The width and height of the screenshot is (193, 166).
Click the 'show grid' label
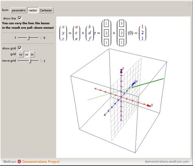pyautogui.click(x=9, y=48)
